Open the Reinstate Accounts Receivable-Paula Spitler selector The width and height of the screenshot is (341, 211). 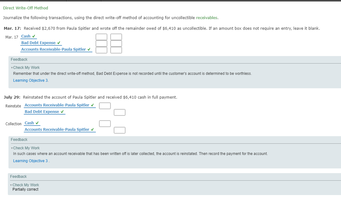[57, 105]
